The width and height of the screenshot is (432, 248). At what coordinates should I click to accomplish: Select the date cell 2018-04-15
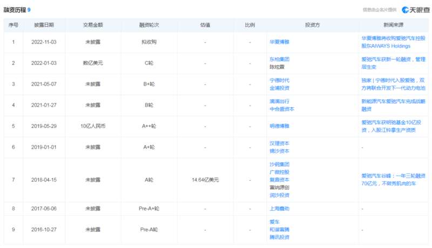[44, 180]
